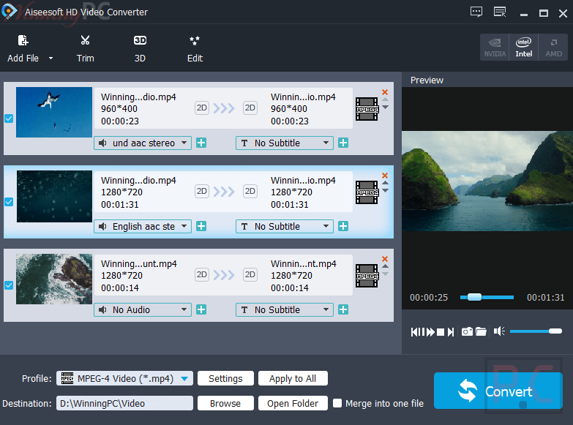Remove the 00:01:31 video with X
Screen dimensions: 573x425
[385, 176]
